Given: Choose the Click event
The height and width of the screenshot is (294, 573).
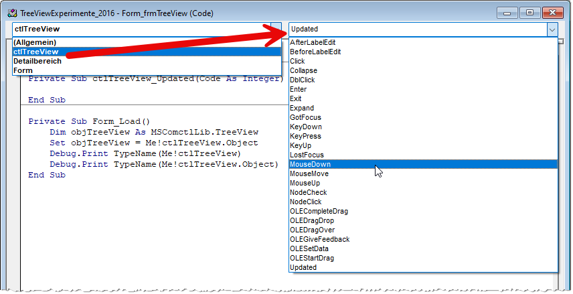Looking at the screenshot, I should coord(423,61).
